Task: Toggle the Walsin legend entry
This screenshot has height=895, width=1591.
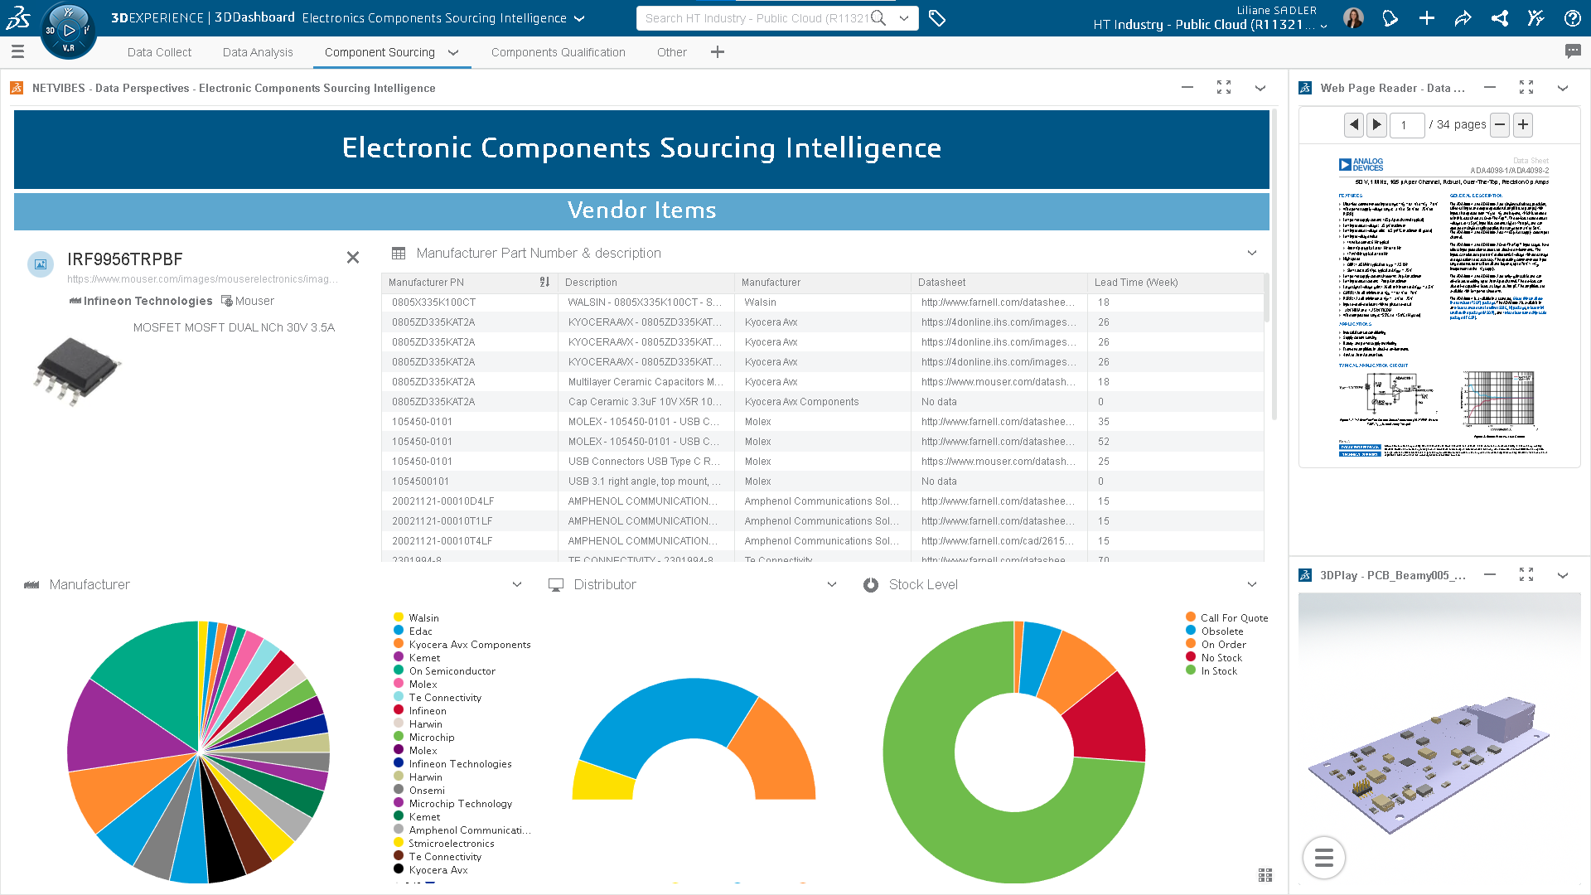Action: [423, 618]
